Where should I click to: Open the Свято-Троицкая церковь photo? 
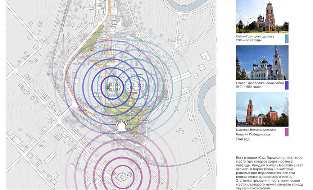pos(262,17)
